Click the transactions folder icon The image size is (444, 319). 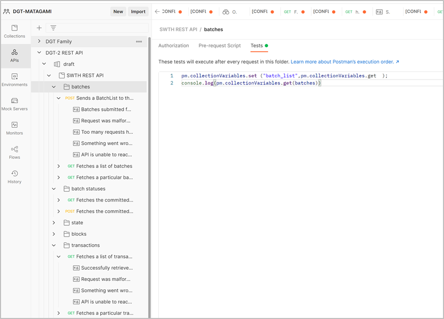[67, 245]
